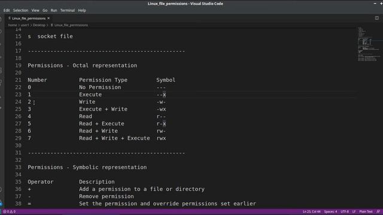Click the 'rwx' symbol on line 29
Image resolution: width=383 pixels, height=215 pixels.
tap(161, 138)
